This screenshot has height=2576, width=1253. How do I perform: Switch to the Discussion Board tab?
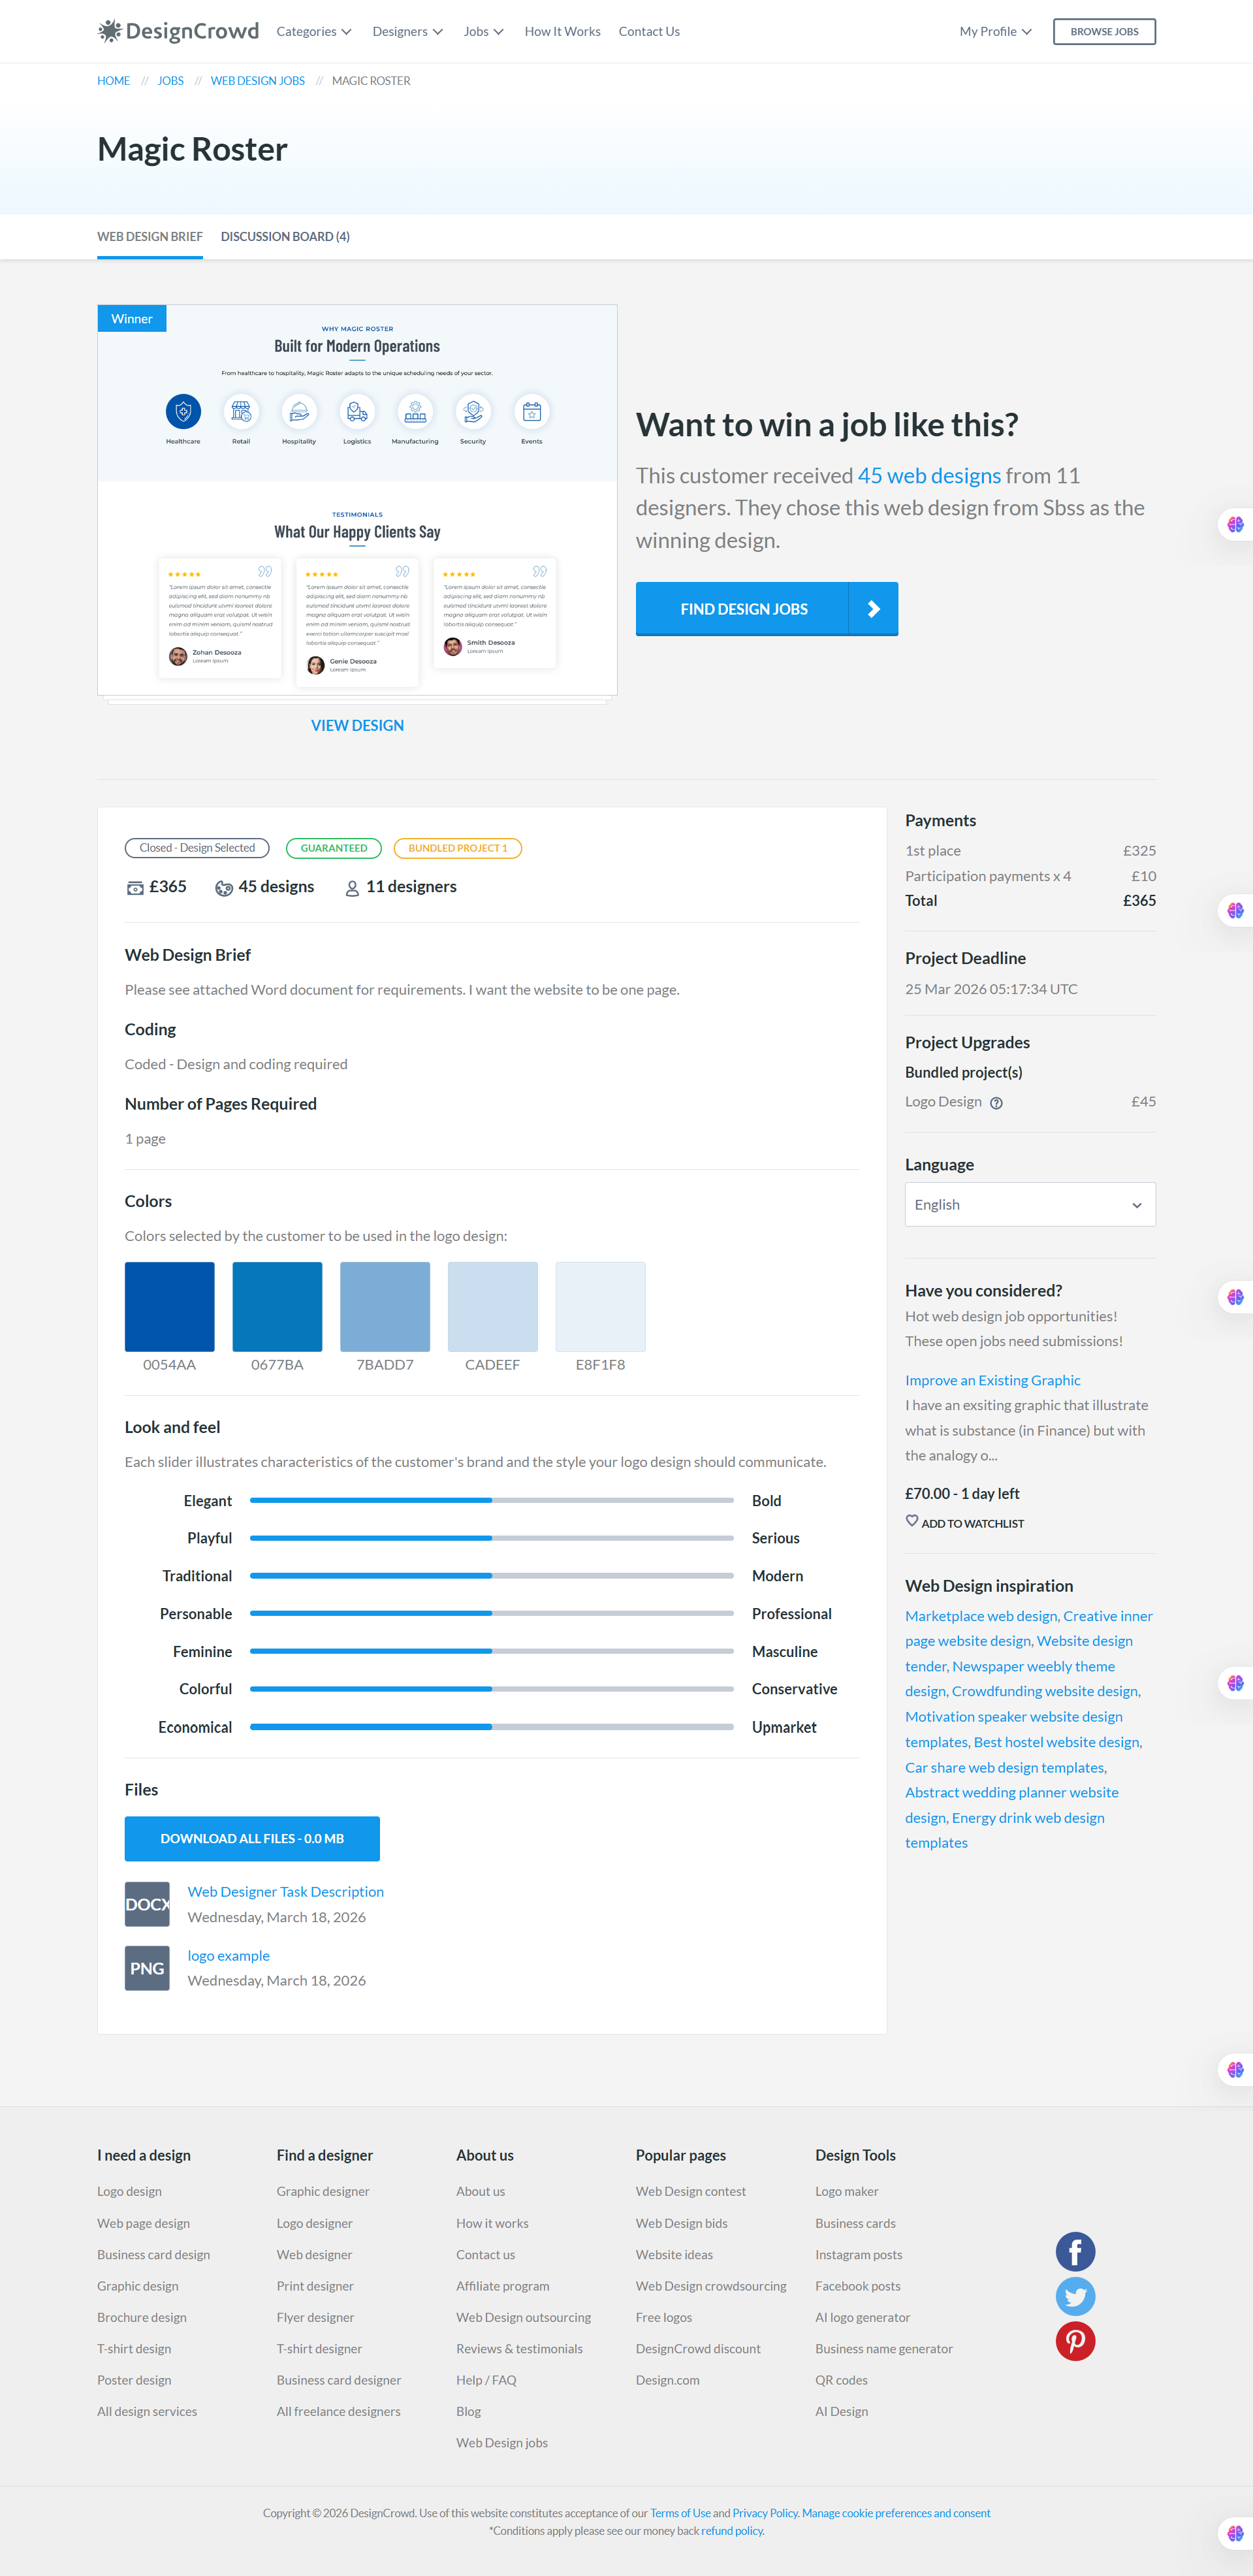coord(285,236)
